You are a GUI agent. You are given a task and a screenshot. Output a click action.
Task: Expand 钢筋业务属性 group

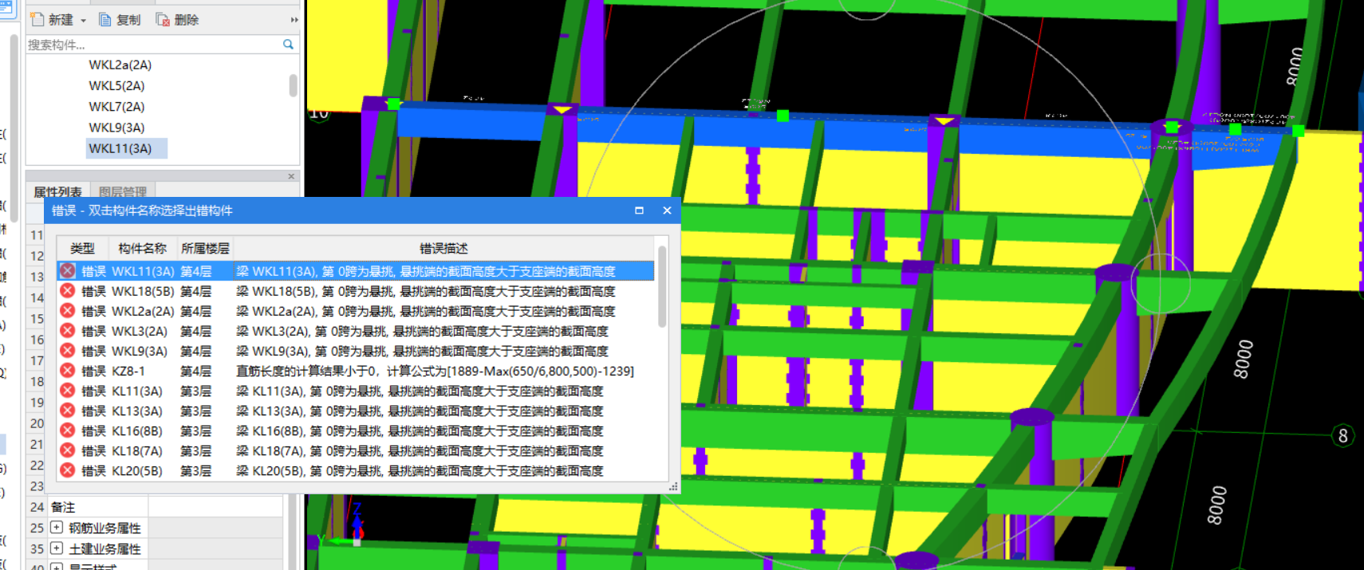[x=57, y=527]
